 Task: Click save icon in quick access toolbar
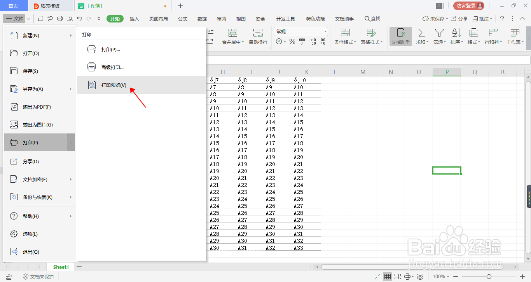click(40, 19)
